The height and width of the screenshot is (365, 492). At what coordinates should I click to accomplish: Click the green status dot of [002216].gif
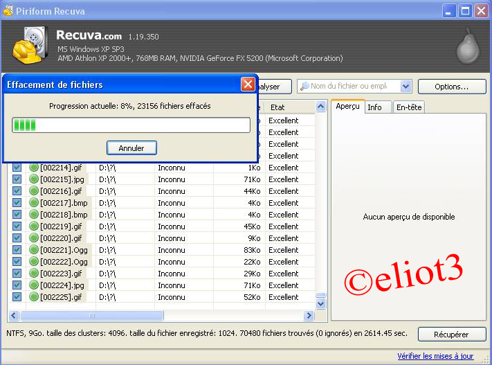coord(34,191)
